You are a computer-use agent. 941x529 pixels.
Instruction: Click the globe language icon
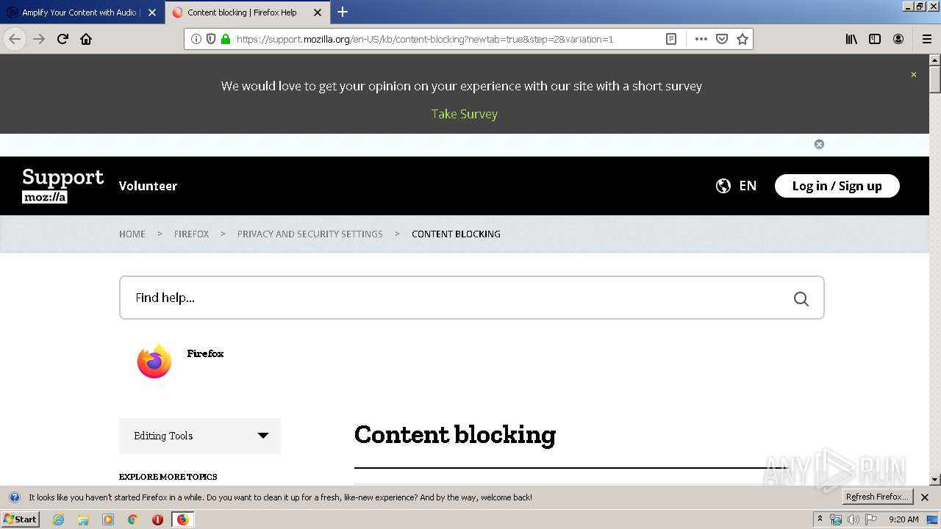coord(723,186)
